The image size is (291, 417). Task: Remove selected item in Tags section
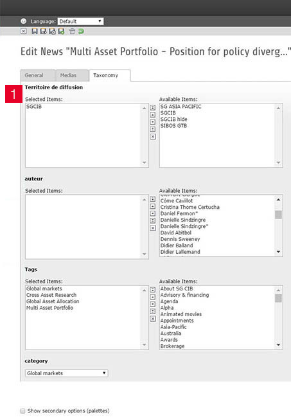pyautogui.click(x=153, y=319)
